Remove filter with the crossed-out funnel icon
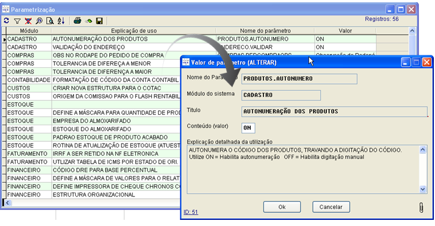Viewport: 435px width, 226px height. point(28,21)
